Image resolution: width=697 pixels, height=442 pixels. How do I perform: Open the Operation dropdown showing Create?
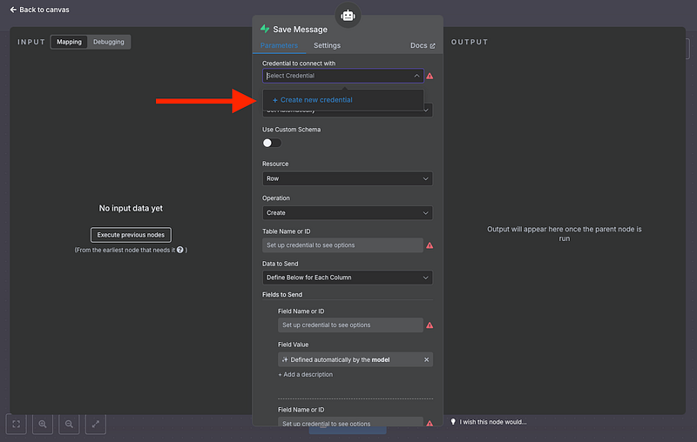(x=347, y=212)
